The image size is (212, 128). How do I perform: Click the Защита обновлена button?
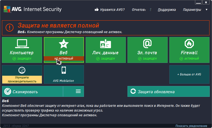coord(168,92)
